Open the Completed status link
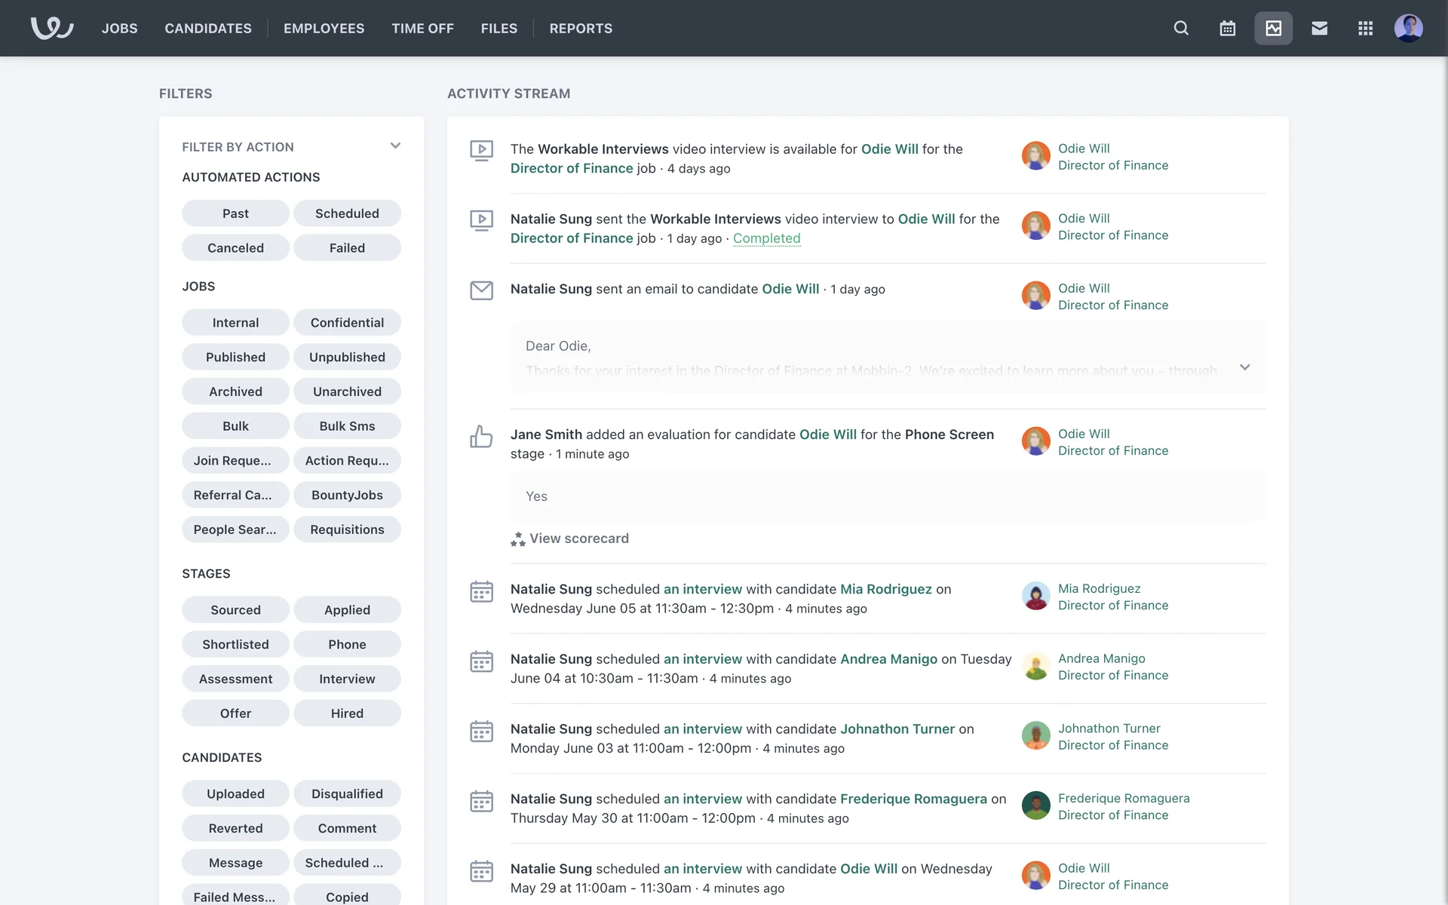 pos(766,238)
